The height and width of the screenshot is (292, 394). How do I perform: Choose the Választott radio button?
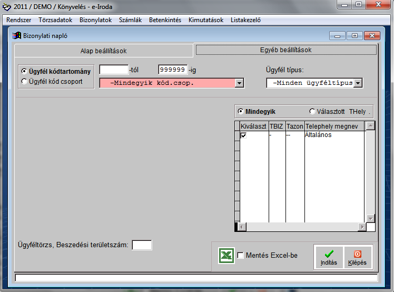coord(312,112)
